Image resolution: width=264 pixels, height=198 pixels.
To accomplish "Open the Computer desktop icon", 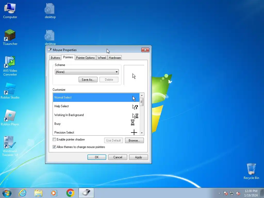I will coord(10,10).
